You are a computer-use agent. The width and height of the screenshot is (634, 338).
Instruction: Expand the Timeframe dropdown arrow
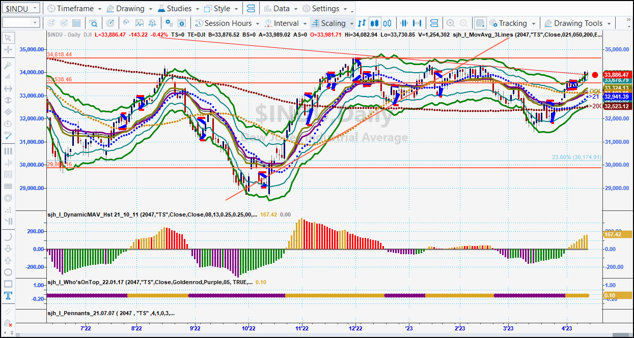coord(100,9)
